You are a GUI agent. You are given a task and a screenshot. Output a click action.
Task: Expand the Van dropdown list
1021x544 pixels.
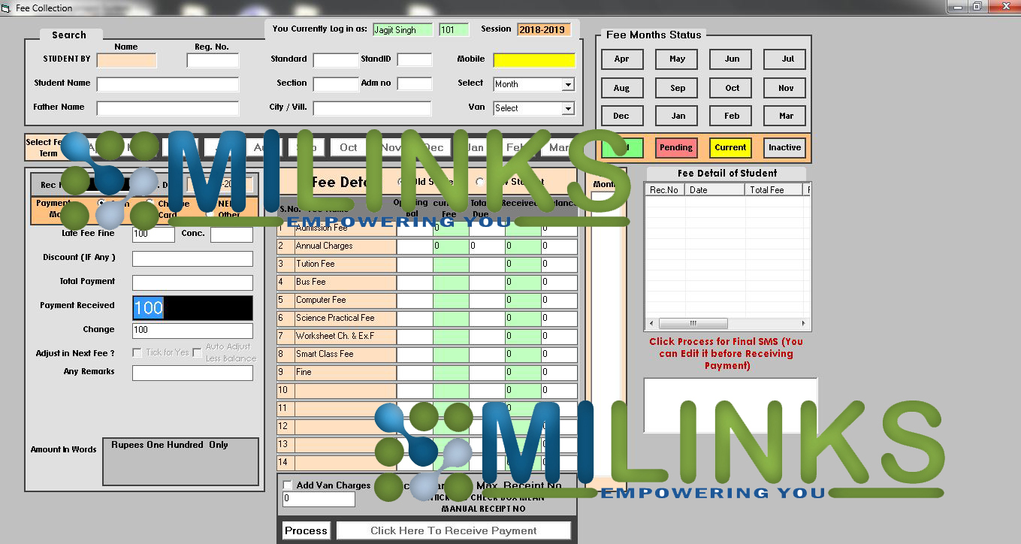(x=568, y=108)
